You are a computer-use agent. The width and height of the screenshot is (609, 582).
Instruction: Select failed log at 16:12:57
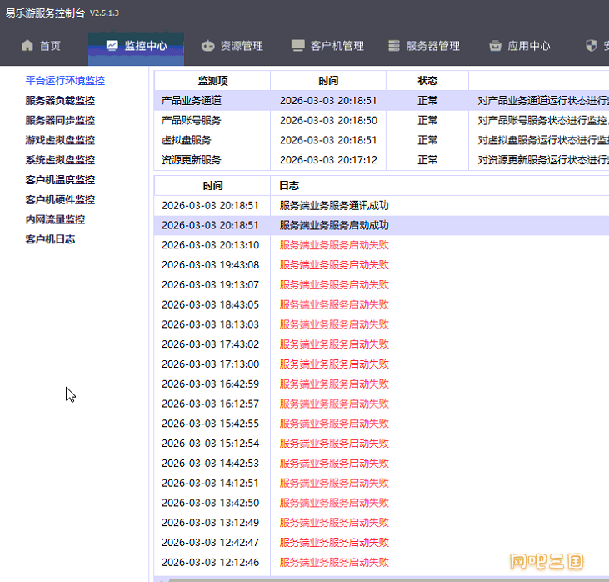coord(382,404)
